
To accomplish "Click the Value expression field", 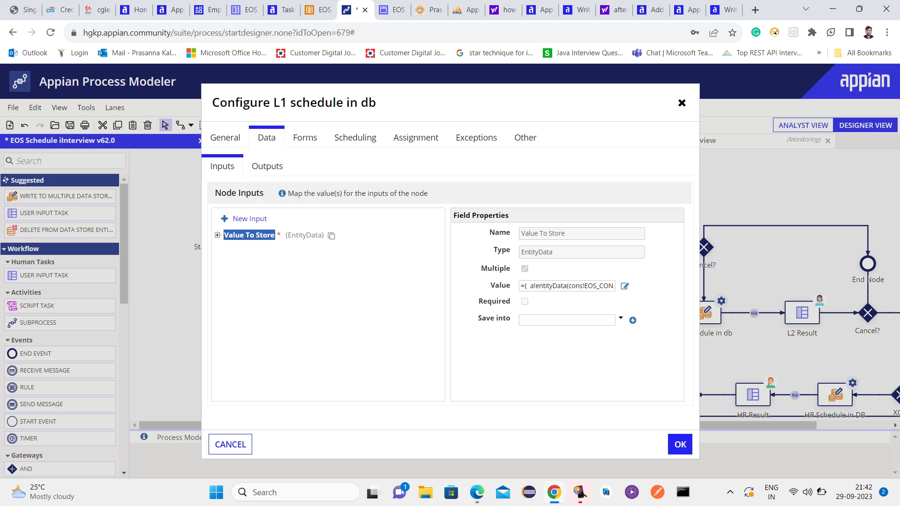I will (567, 286).
